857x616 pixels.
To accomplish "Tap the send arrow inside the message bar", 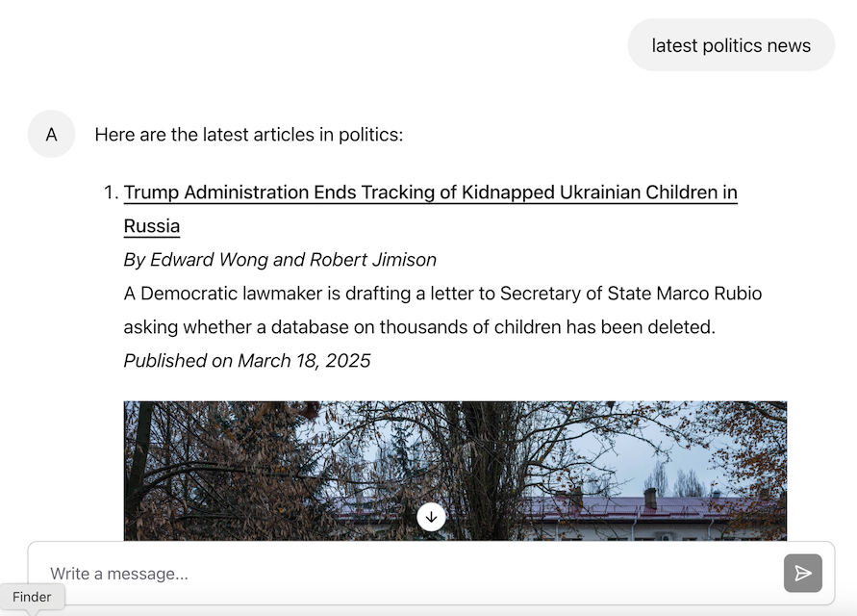I will [802, 573].
